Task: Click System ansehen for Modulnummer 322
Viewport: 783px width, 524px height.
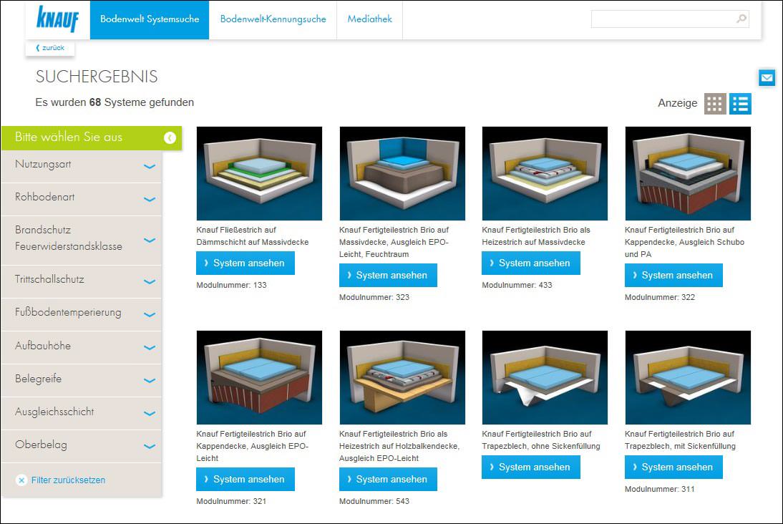Action: pyautogui.click(x=673, y=275)
